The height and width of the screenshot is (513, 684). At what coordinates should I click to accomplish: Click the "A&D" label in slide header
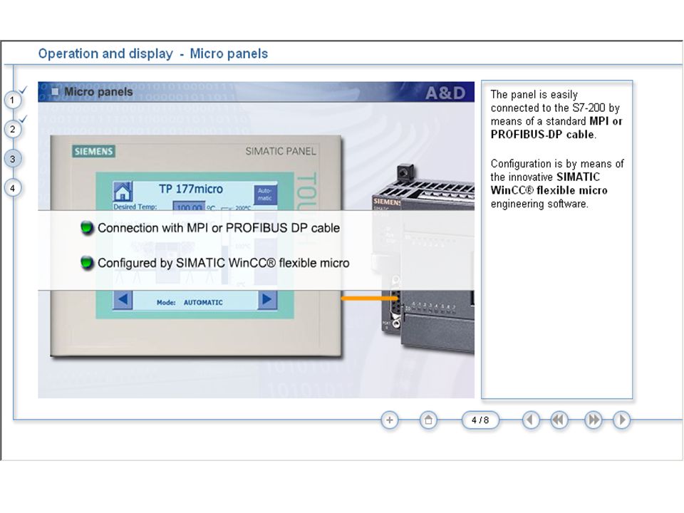click(x=445, y=93)
